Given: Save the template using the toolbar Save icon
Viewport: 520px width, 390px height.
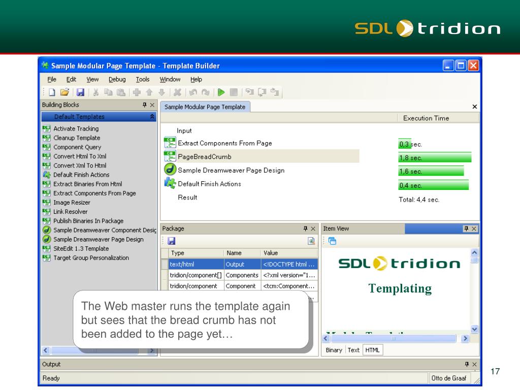Looking at the screenshot, I should [x=80, y=92].
